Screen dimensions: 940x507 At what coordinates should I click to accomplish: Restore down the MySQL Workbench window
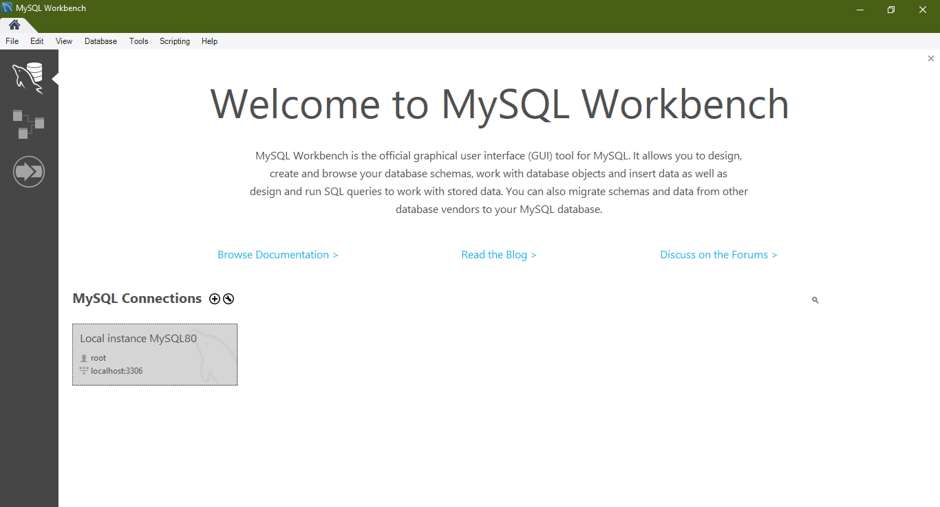[x=891, y=9]
